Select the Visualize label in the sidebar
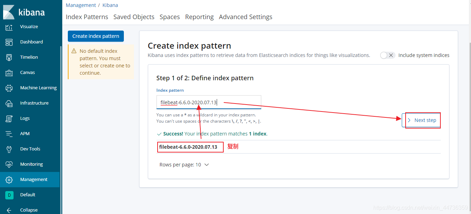471x214 pixels. coord(29,27)
